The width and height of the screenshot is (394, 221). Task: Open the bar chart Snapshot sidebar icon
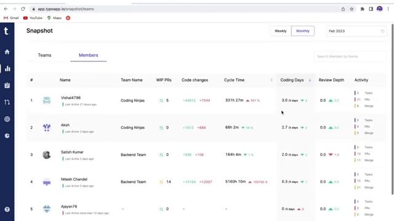[7, 68]
